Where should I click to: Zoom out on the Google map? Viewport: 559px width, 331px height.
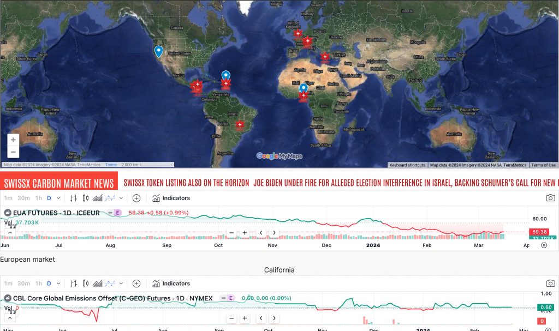[13, 152]
